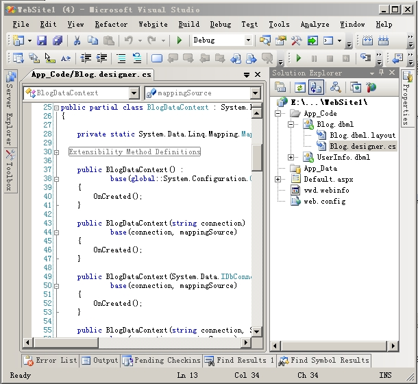
Task: Pin Solution Explorer with auto-hide pushpin
Action: pyautogui.click(x=382, y=72)
